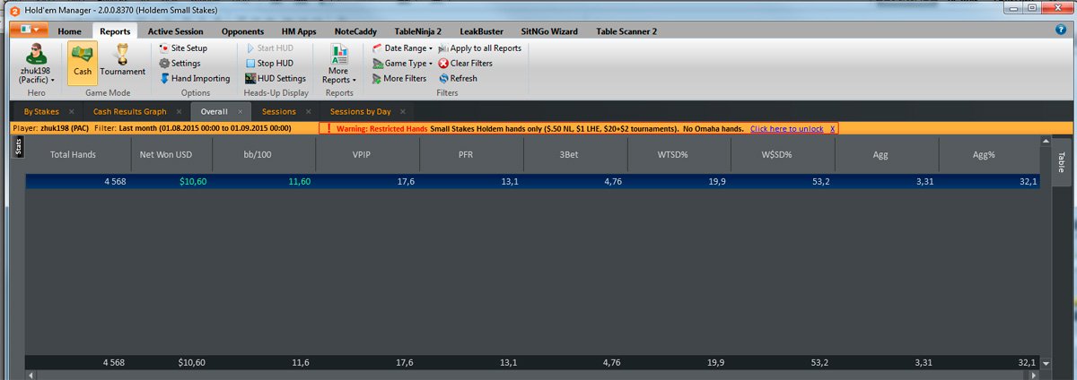1077x380 pixels.
Task: Click the scroll up arrow of the grid
Action: (1046, 142)
